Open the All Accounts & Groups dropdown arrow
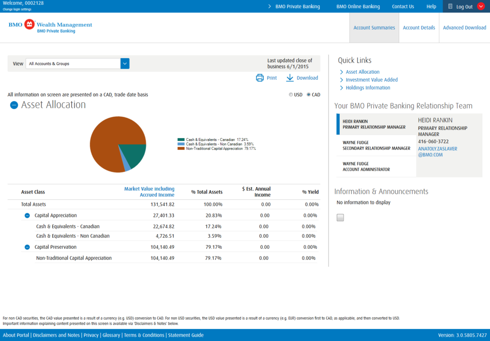 point(125,64)
